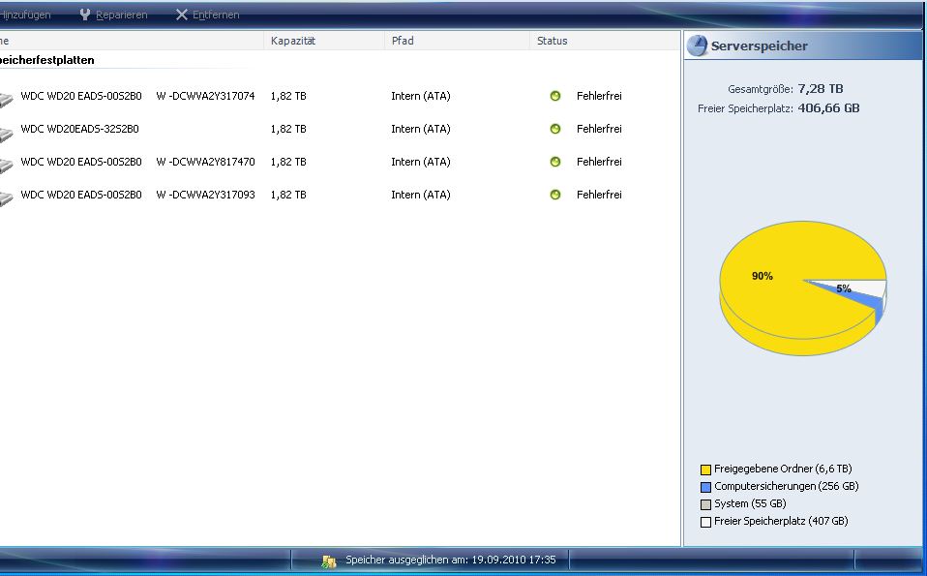Click Intern (ATA) path of DCWVA2Y317074 drive
Viewport: 927px width, 576px height.
[x=421, y=96]
